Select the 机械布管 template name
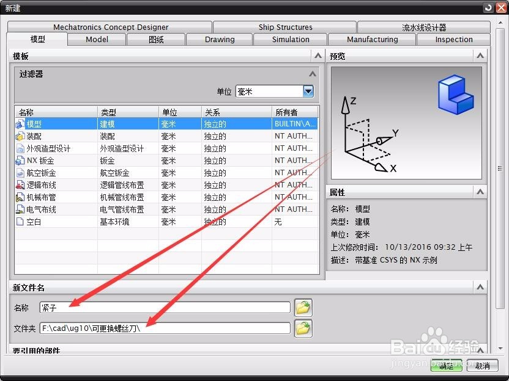The width and height of the screenshot is (509, 381). pos(41,197)
